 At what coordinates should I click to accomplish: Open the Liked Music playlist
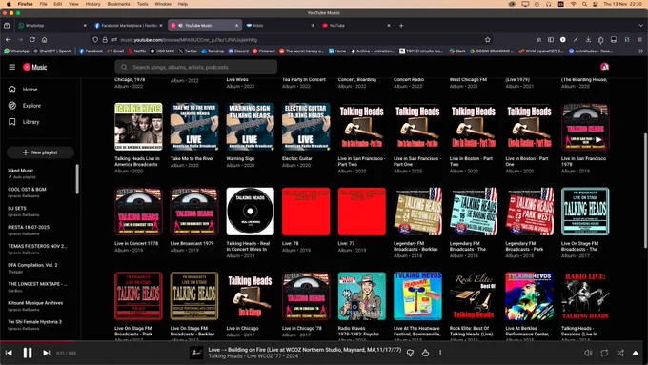click(21, 171)
